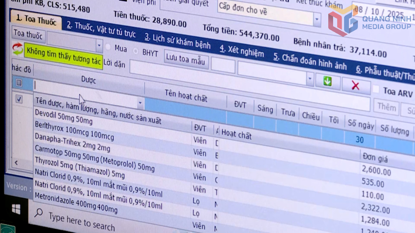Choose Berlthyrox 100mcg from the drug list
This screenshot has width=415, height=233.
[x=74, y=130]
